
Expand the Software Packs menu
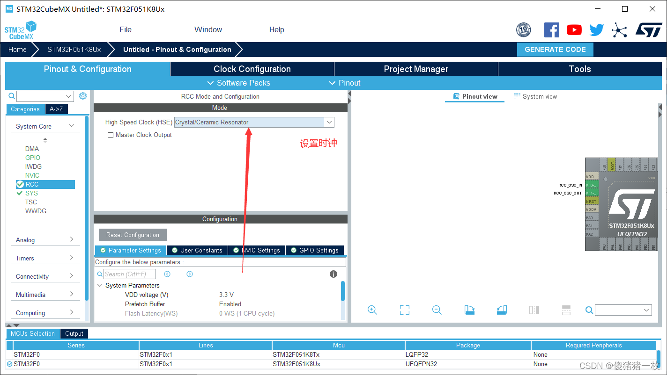[x=238, y=83]
